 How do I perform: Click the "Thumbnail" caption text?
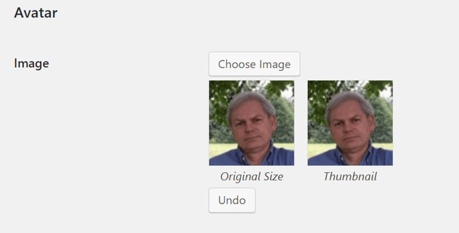350,177
